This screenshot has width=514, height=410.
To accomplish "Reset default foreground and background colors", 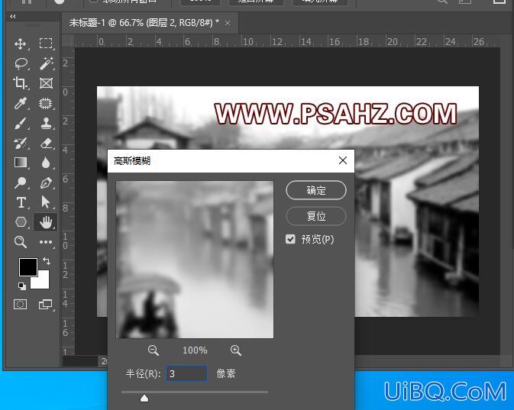I will (22, 286).
